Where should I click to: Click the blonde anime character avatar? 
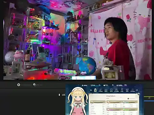pos(78,101)
